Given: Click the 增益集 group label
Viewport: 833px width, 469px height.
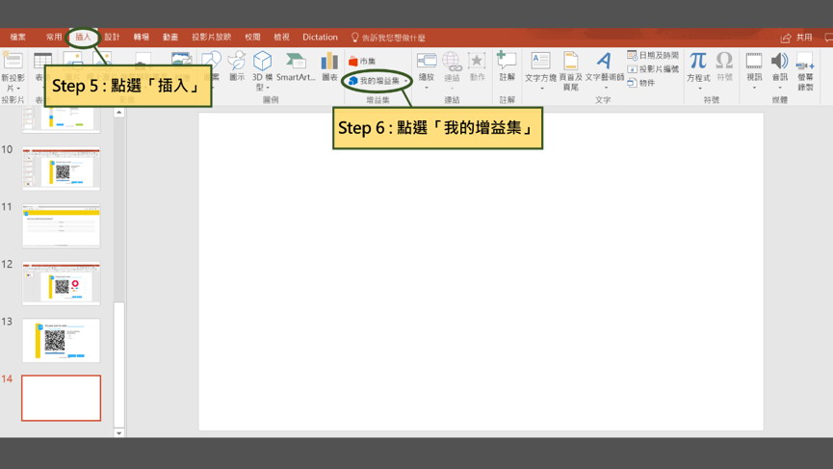Looking at the screenshot, I should click(x=377, y=100).
